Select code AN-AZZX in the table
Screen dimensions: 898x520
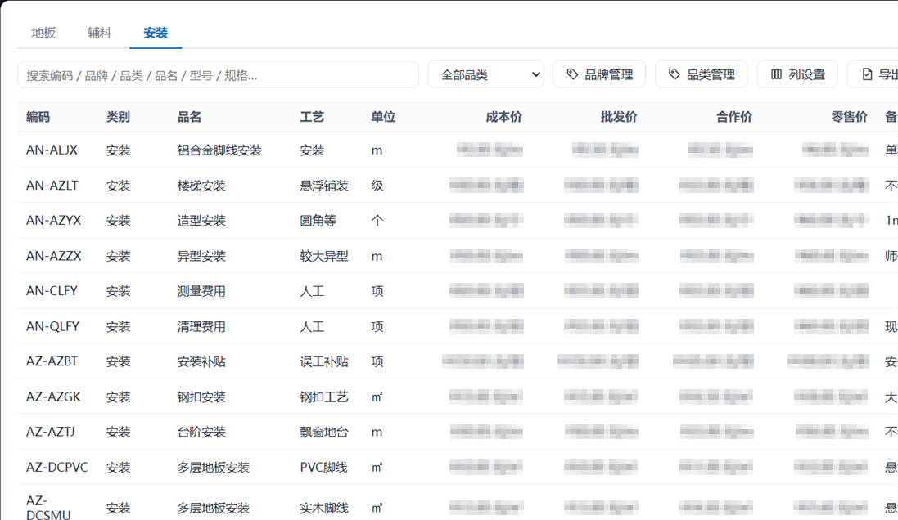click(54, 256)
